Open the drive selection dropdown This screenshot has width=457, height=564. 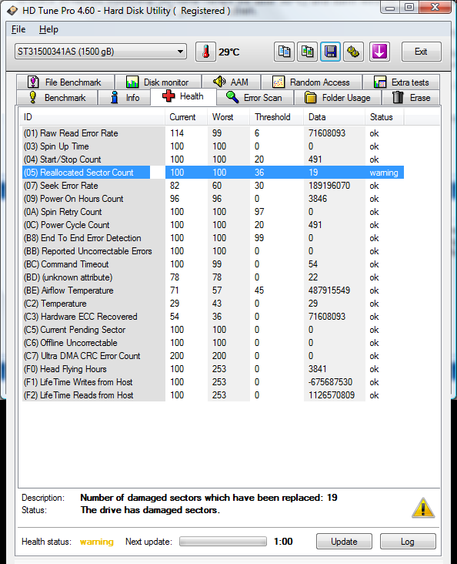[101, 52]
